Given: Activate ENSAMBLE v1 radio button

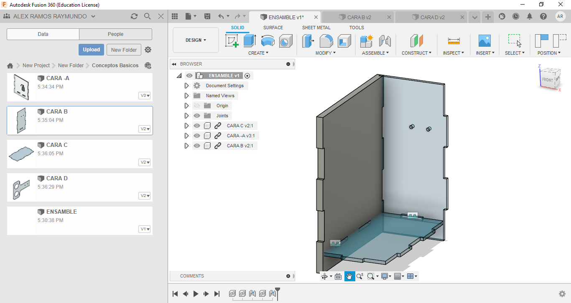Looking at the screenshot, I should [x=247, y=76].
